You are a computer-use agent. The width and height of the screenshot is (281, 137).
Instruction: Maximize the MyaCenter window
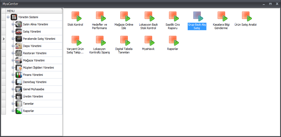(x=270, y=4)
